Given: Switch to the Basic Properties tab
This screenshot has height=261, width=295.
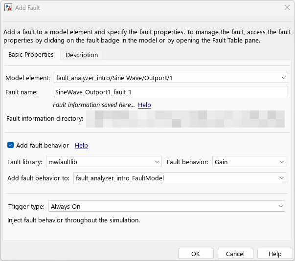Looking at the screenshot, I should 31,55.
